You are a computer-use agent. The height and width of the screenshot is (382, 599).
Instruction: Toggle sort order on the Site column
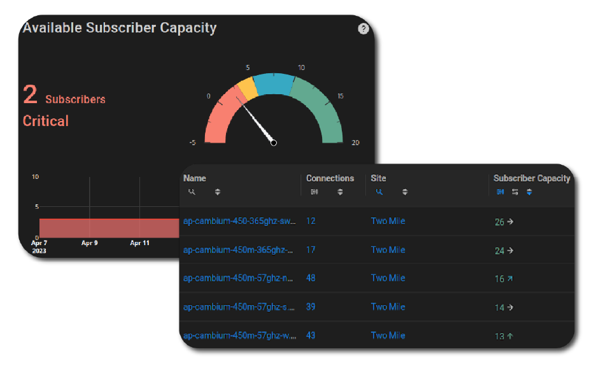pos(406,191)
